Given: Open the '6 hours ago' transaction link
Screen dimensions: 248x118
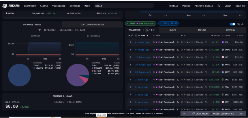Looking at the screenshot, I should [142, 42].
